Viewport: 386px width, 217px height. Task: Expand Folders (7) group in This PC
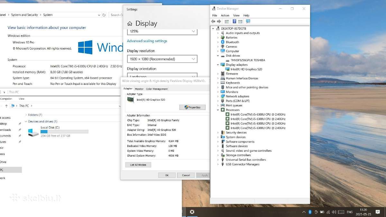point(26,115)
